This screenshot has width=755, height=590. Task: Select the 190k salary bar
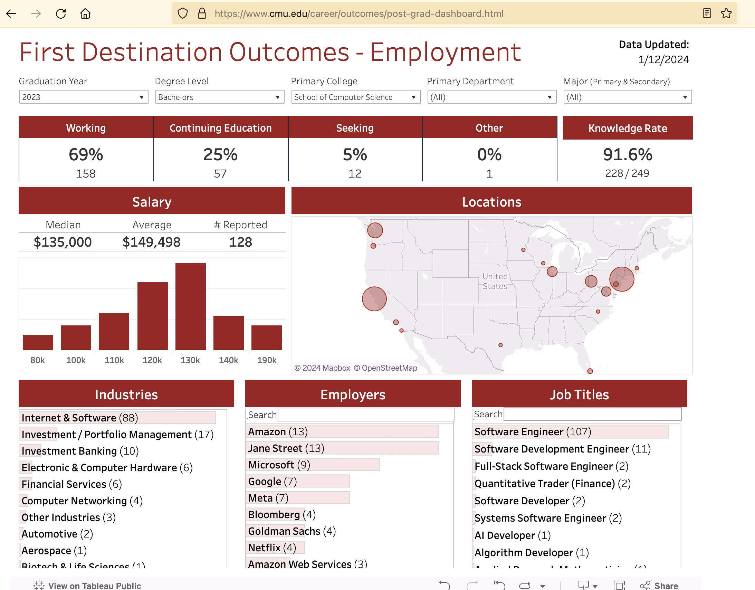click(267, 338)
